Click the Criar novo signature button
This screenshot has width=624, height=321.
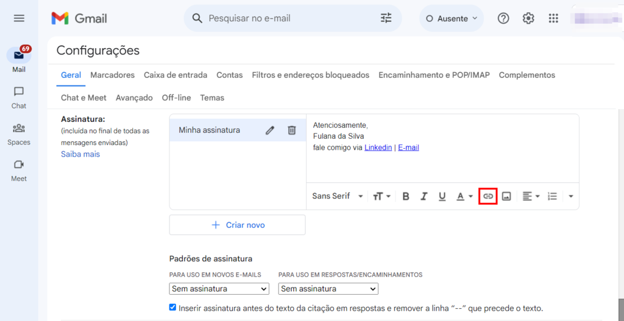[x=238, y=225]
